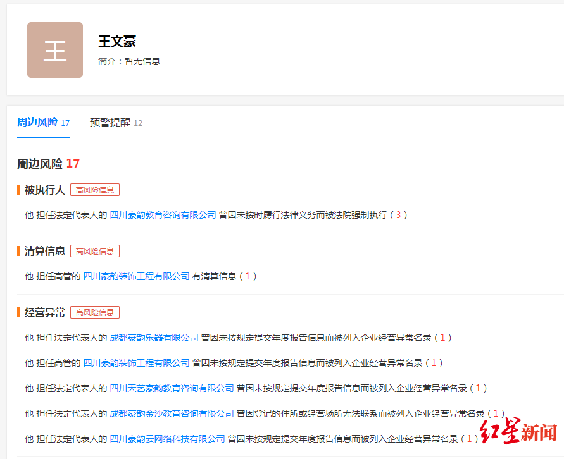
Task: Open 四川豪韵装饰工程有限公司 link under 经营异常
Action: (136, 363)
